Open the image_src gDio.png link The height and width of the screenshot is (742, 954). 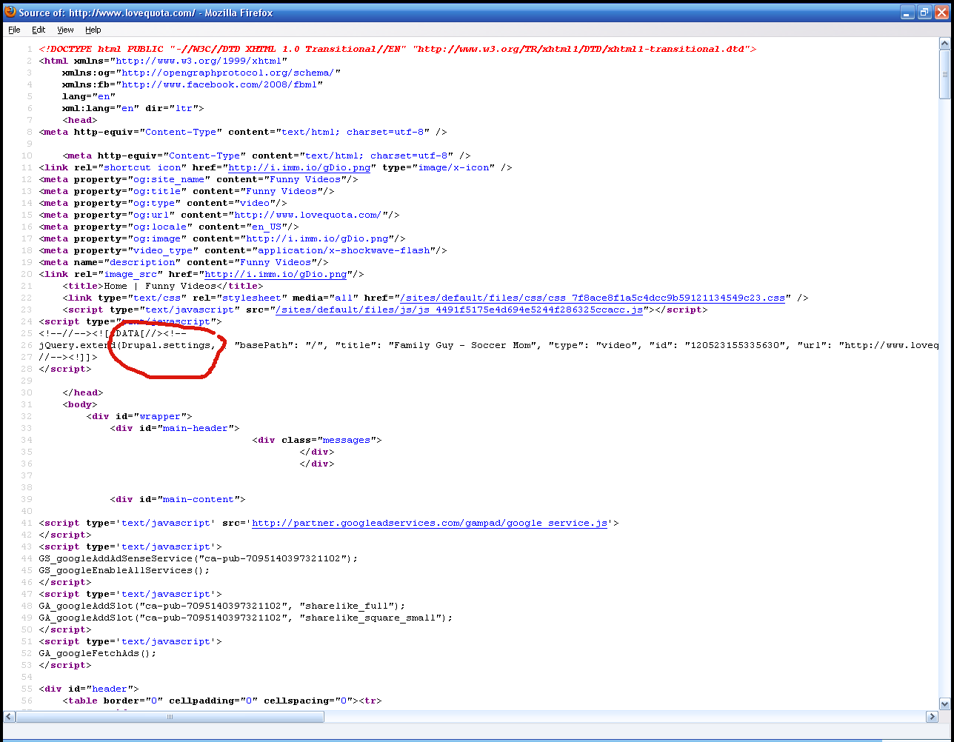[x=276, y=274]
